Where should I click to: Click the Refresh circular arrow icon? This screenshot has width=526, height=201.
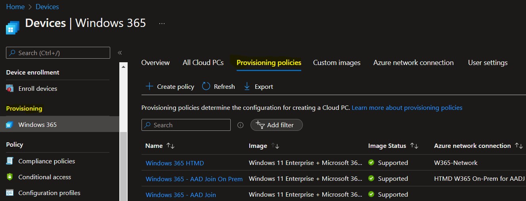click(x=206, y=86)
